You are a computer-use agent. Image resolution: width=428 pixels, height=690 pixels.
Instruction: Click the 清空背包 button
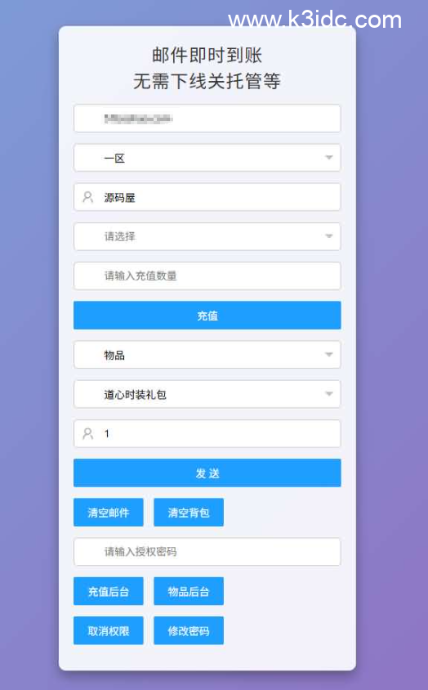(189, 513)
